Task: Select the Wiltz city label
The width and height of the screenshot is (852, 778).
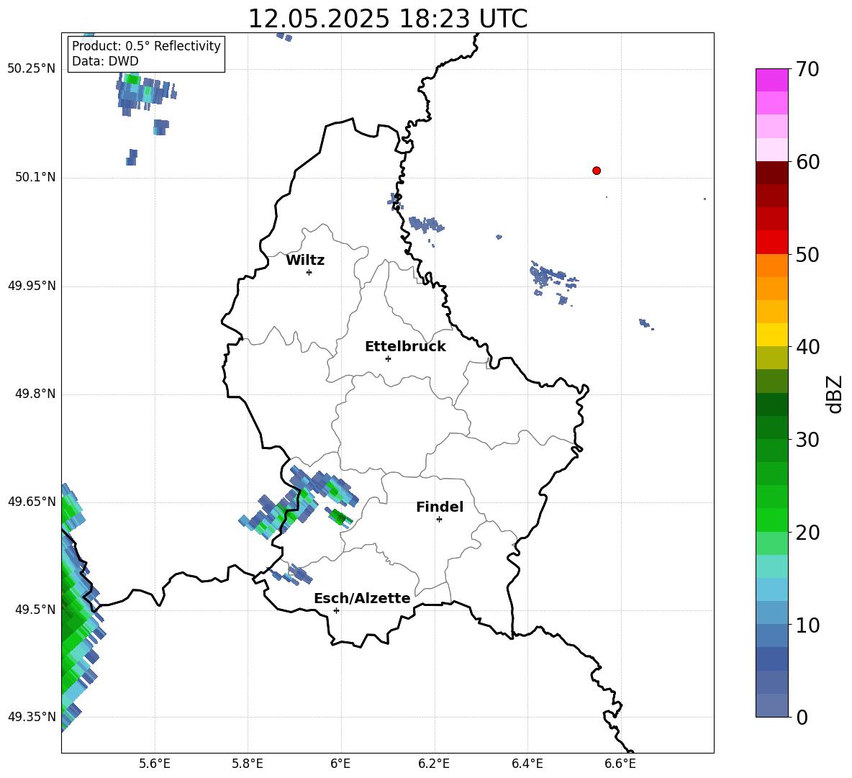Action: pos(305,261)
